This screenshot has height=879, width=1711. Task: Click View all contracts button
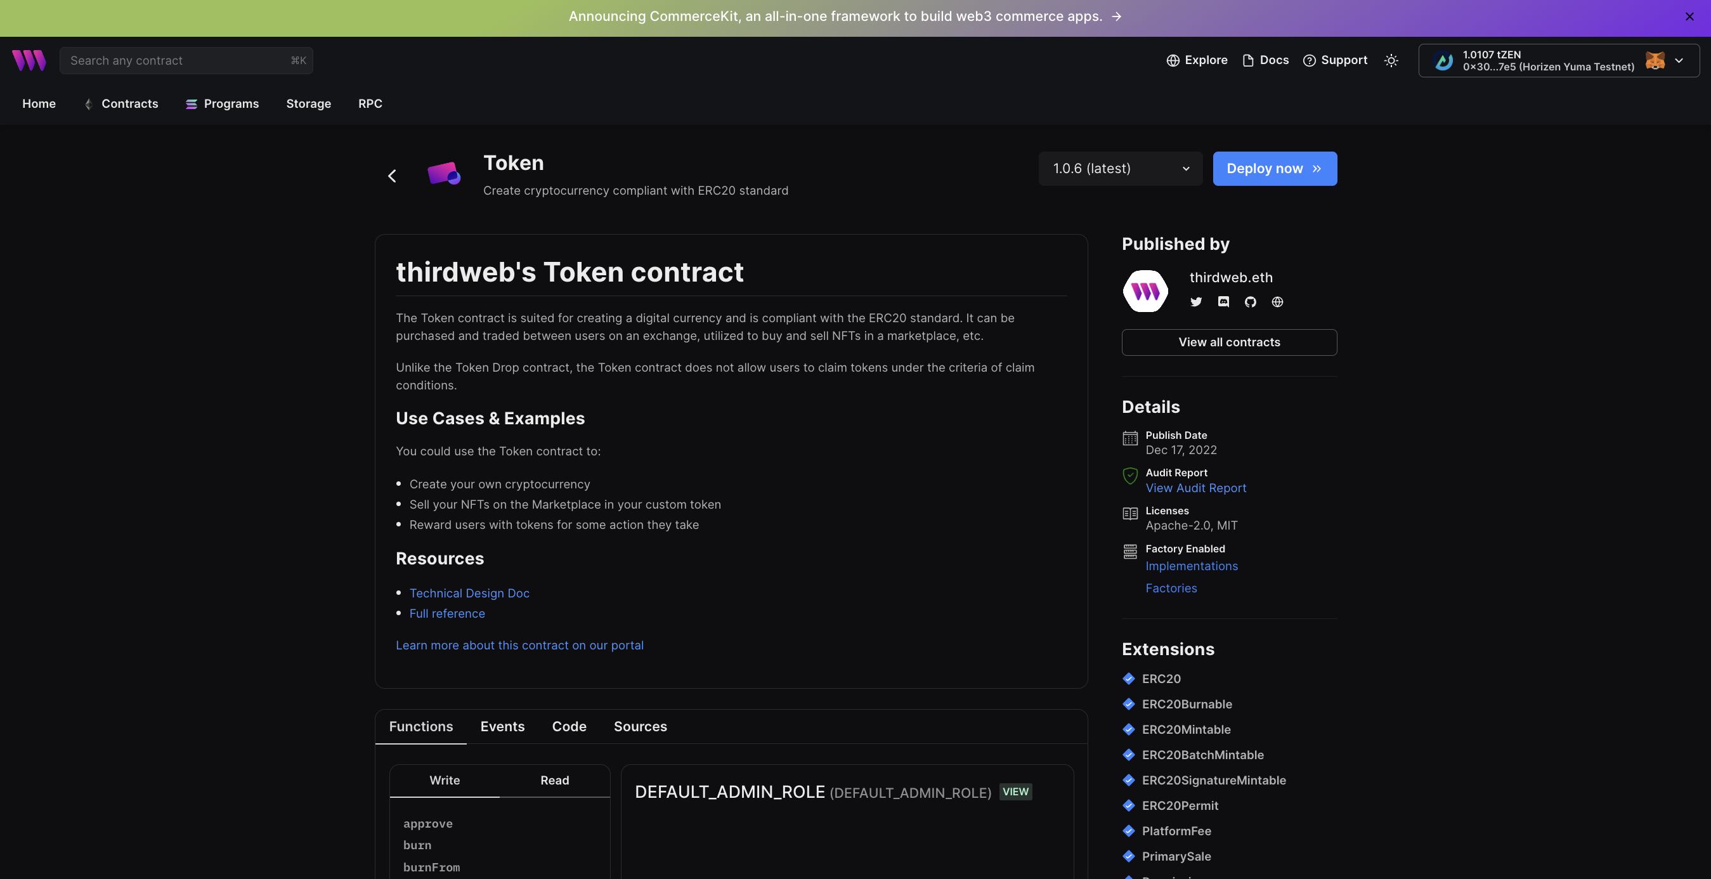click(x=1229, y=342)
